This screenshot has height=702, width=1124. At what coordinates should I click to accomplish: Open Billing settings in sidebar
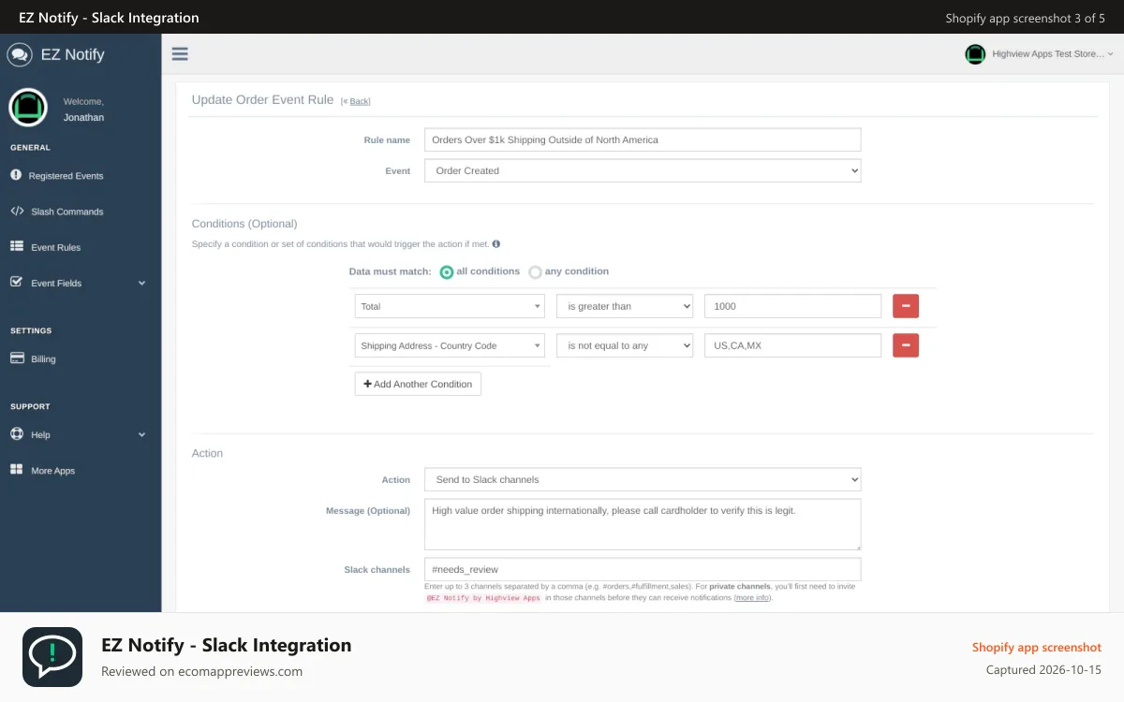click(43, 358)
